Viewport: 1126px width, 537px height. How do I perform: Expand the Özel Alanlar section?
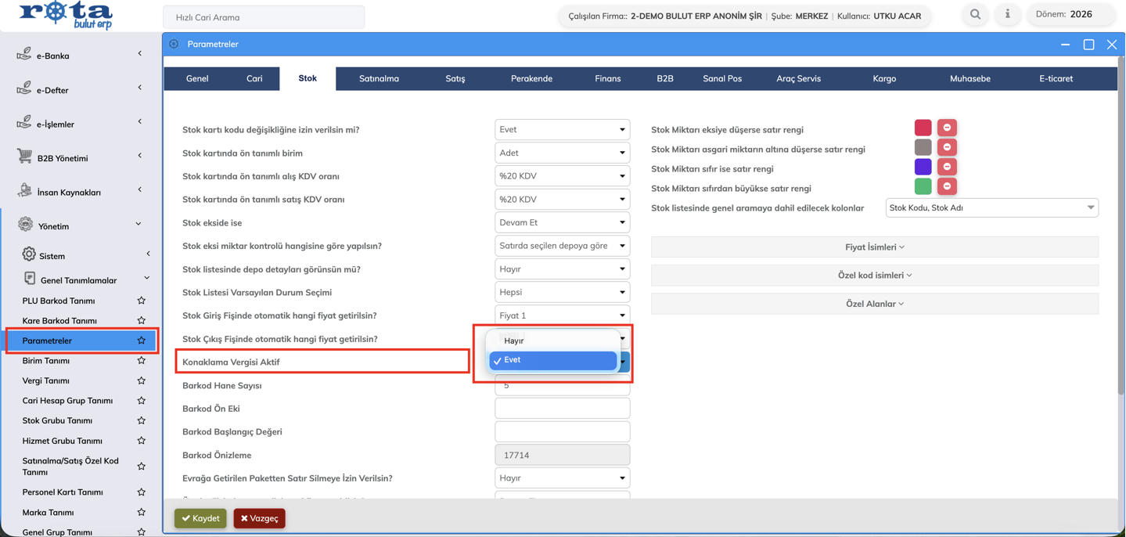[874, 304]
